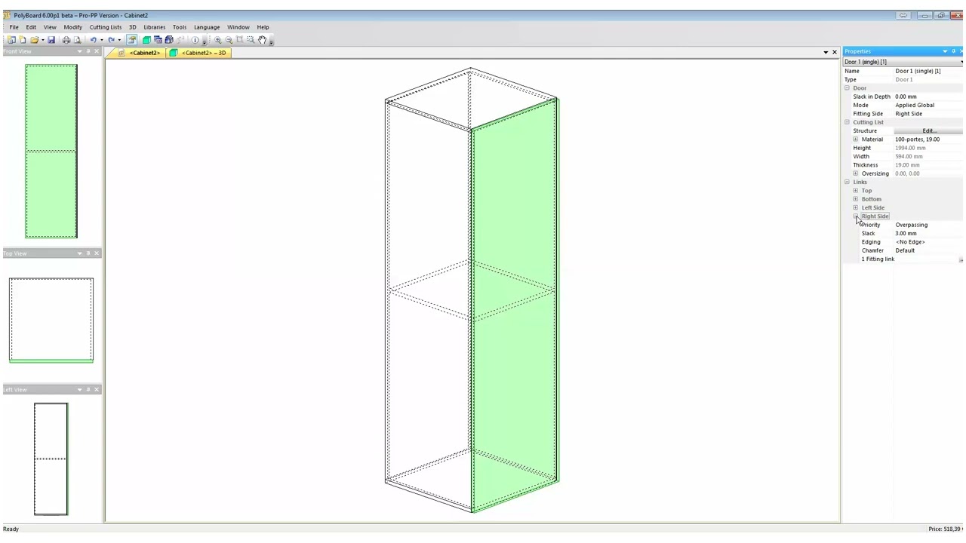Click the Structure Edit... button
966x543 pixels.
(929, 131)
